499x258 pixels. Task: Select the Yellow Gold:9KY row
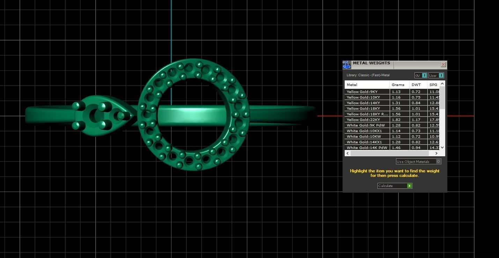[392, 92]
